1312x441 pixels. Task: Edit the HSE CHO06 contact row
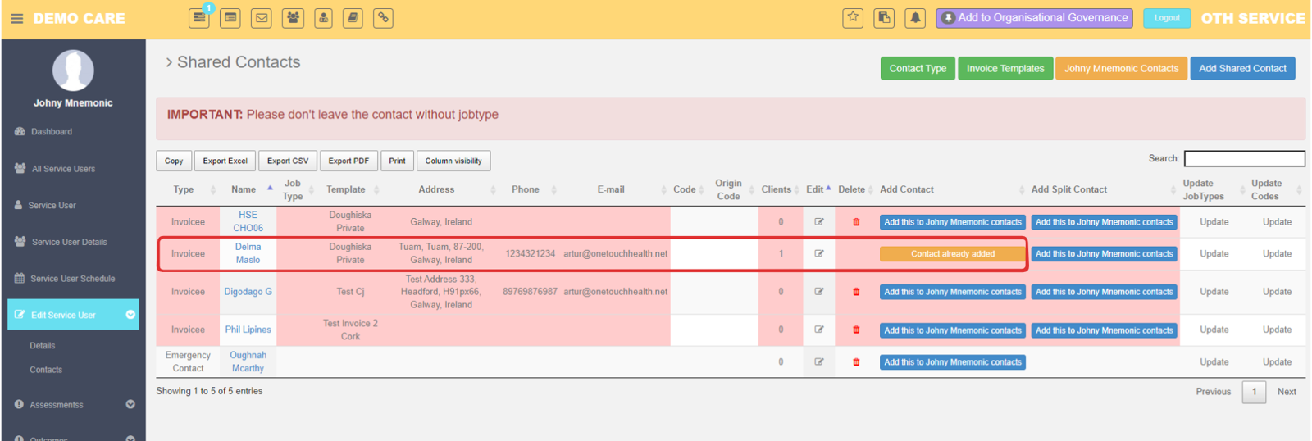point(818,221)
